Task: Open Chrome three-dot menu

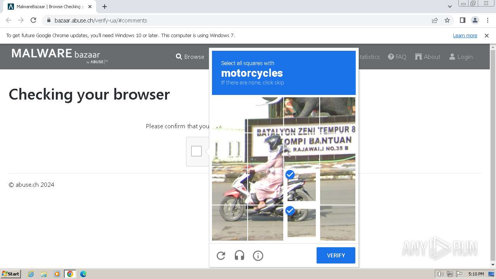Action: [x=487, y=20]
